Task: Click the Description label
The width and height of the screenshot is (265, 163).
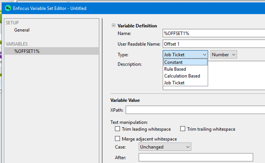Action: [129, 64]
